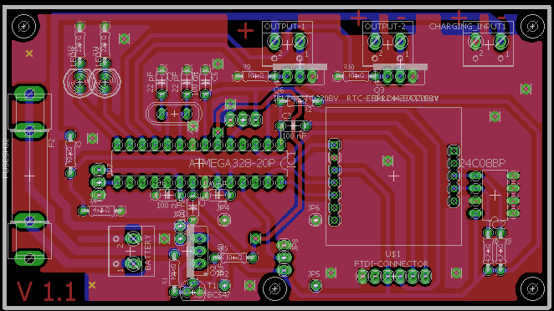This screenshot has width=554, height=311.
Task: Click the yellow X marker at top left
Action: coord(29,54)
